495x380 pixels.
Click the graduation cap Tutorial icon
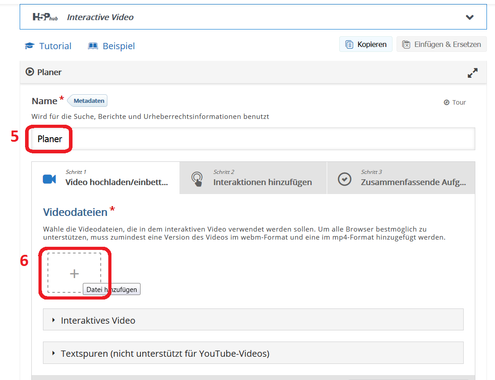(x=30, y=46)
